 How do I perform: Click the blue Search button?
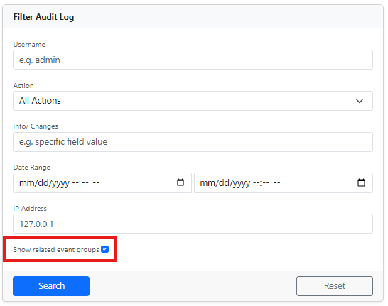(51, 286)
